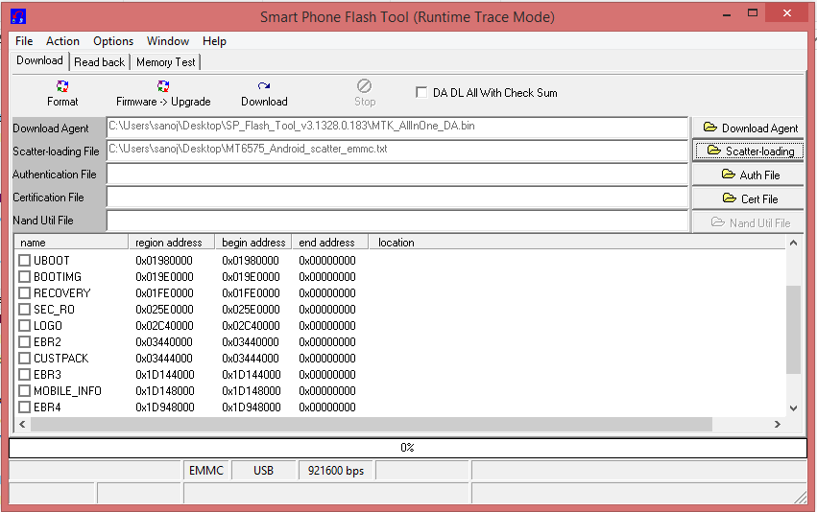Click the 0% progress bar
The image size is (817, 512).
point(407,448)
